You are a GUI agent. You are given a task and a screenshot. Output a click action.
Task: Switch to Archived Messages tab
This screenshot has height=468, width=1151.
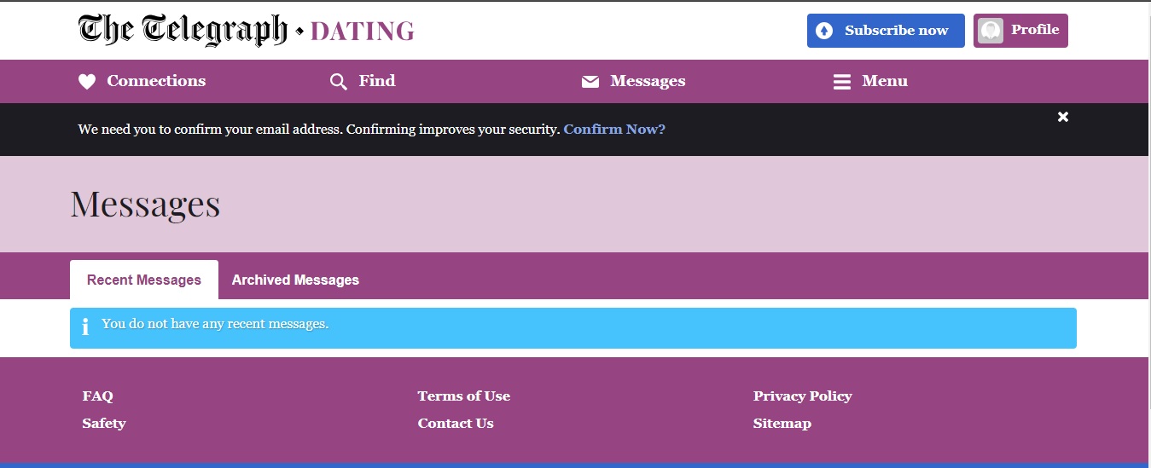point(295,280)
